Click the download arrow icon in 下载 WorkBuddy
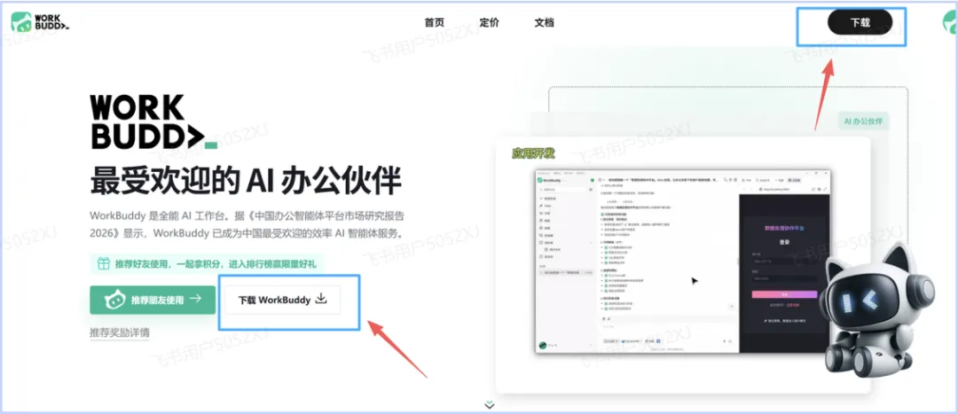This screenshot has width=958, height=414. click(321, 300)
